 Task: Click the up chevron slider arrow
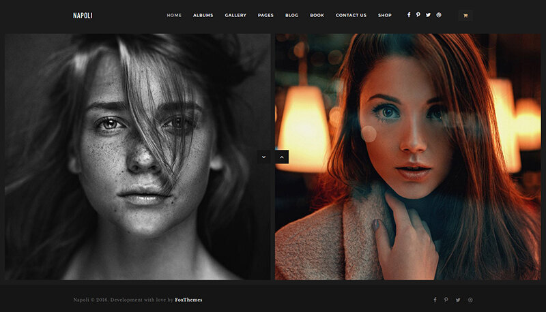[x=282, y=157]
